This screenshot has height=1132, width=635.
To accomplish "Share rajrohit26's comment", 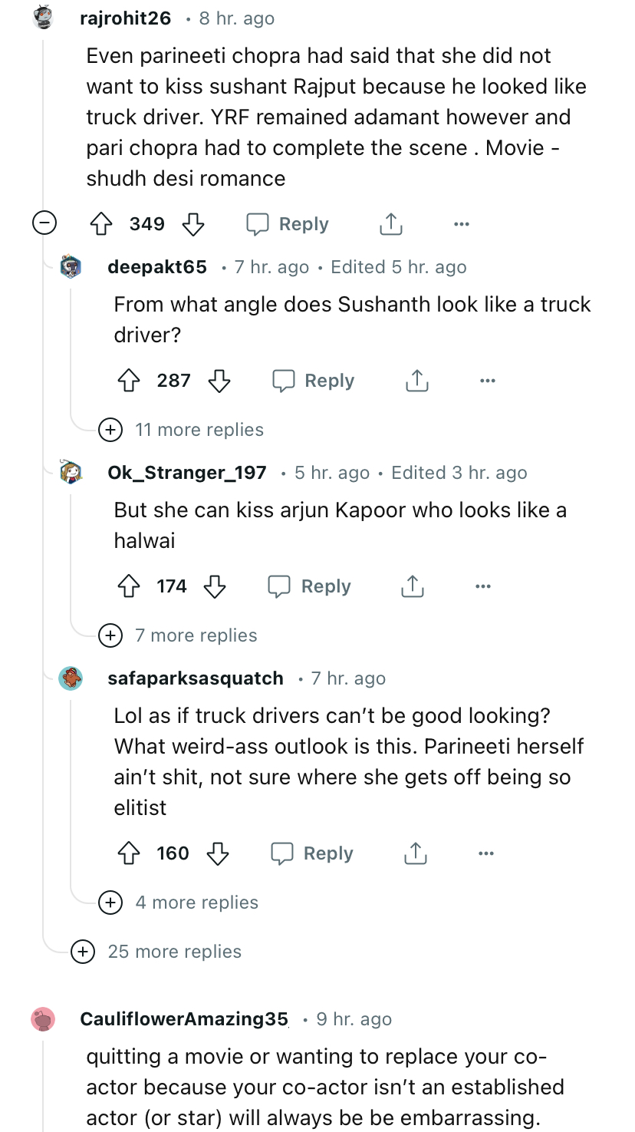I will click(390, 224).
